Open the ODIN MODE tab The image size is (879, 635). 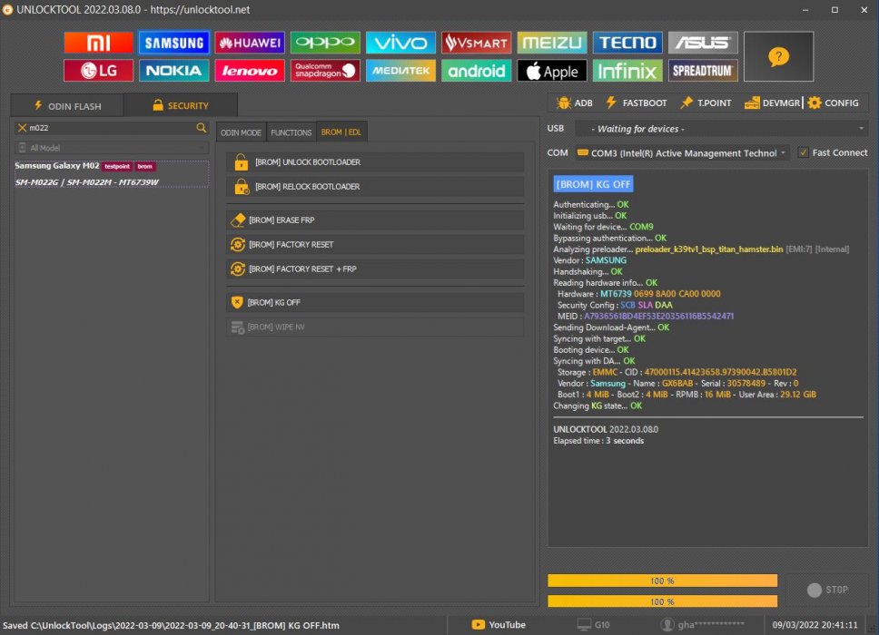241,132
